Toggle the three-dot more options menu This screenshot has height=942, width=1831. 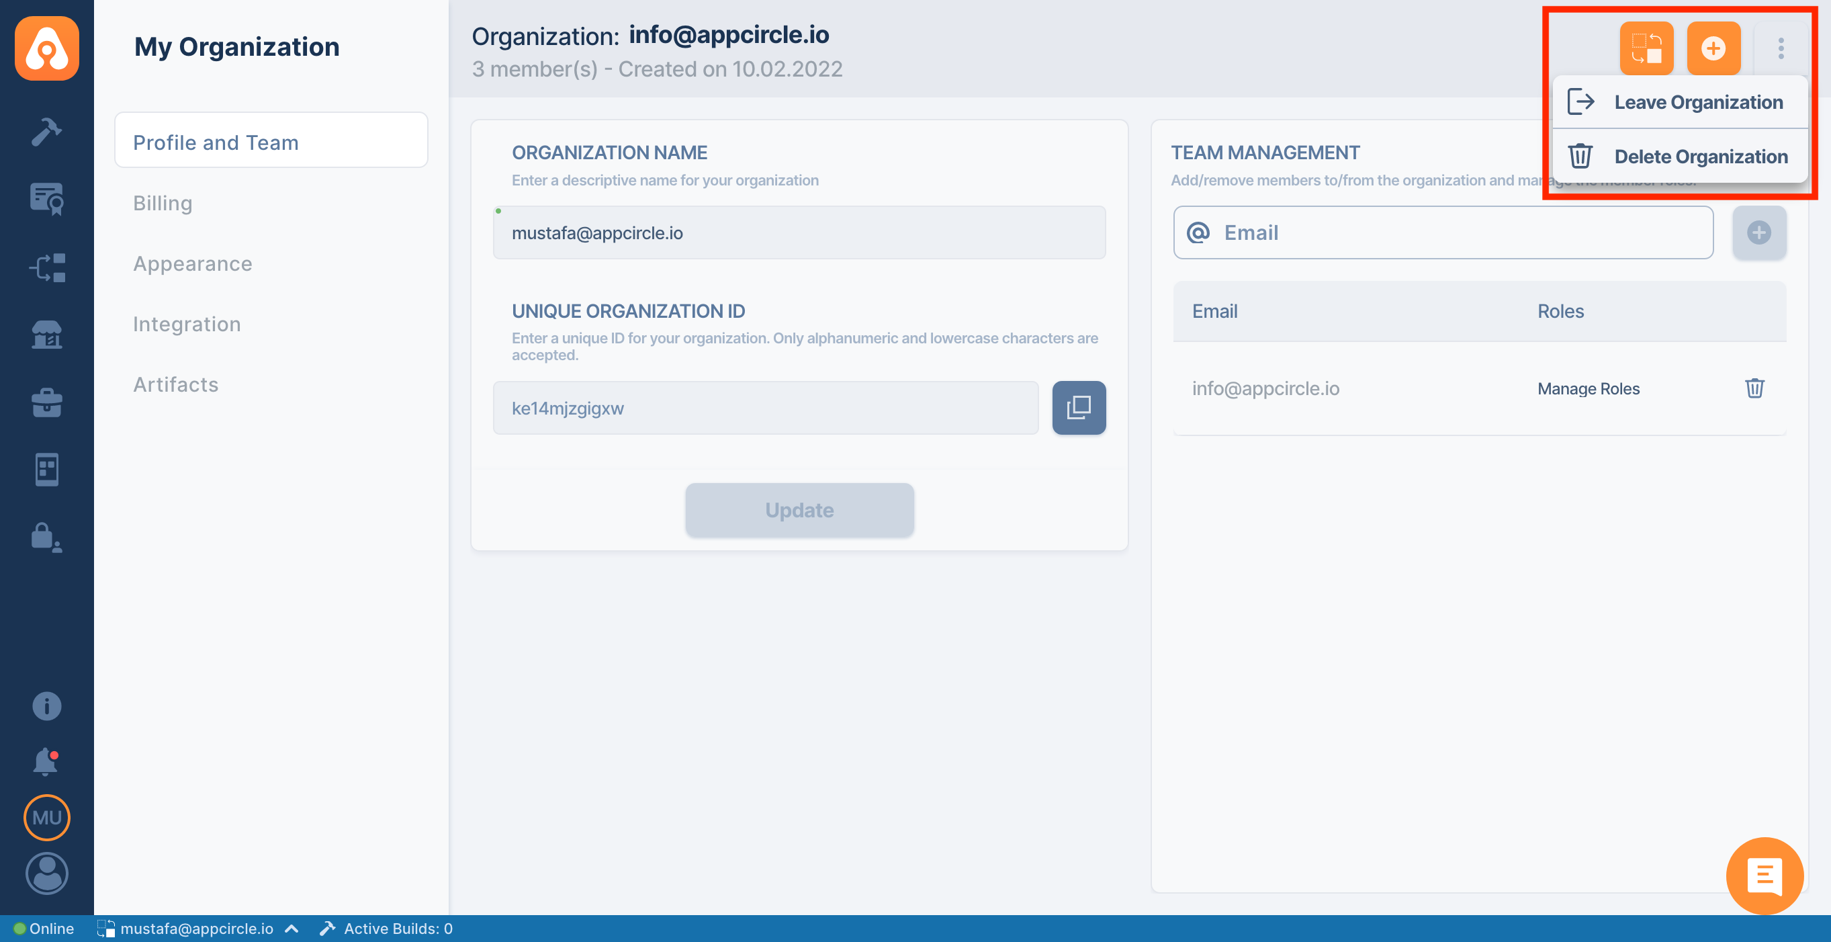click(1781, 48)
